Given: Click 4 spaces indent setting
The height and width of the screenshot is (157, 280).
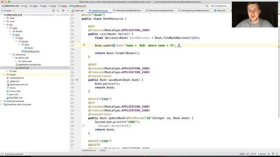Looking at the screenshot, I should [x=262, y=154].
